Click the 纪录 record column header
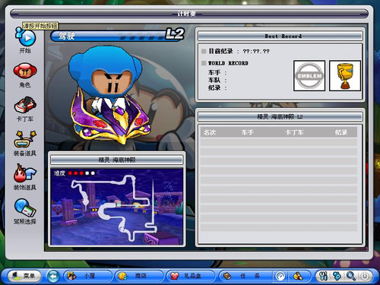The height and width of the screenshot is (285, 380). (x=341, y=132)
